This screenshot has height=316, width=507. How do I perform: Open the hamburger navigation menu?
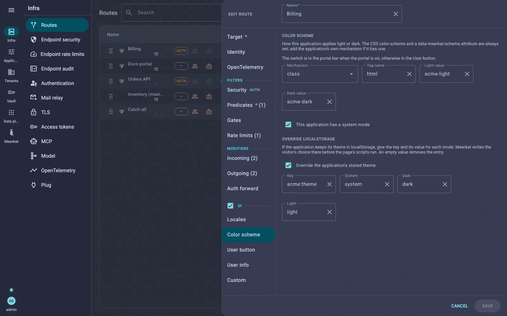[11, 10]
